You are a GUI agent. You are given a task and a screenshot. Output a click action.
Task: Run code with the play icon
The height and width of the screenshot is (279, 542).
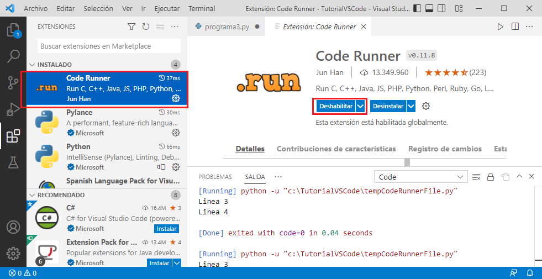click(500, 27)
